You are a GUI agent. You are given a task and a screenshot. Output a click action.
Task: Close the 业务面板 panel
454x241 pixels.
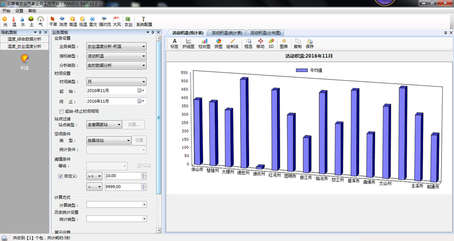159,33
